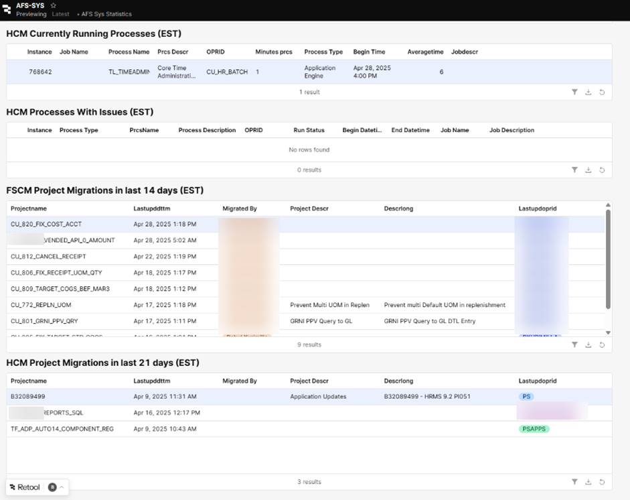This screenshot has height=500, width=630.
Task: Download the FSCM Project Migrations data
Action: [588, 345]
